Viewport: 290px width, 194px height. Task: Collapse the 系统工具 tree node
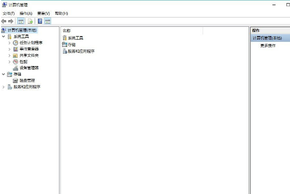tap(3, 36)
